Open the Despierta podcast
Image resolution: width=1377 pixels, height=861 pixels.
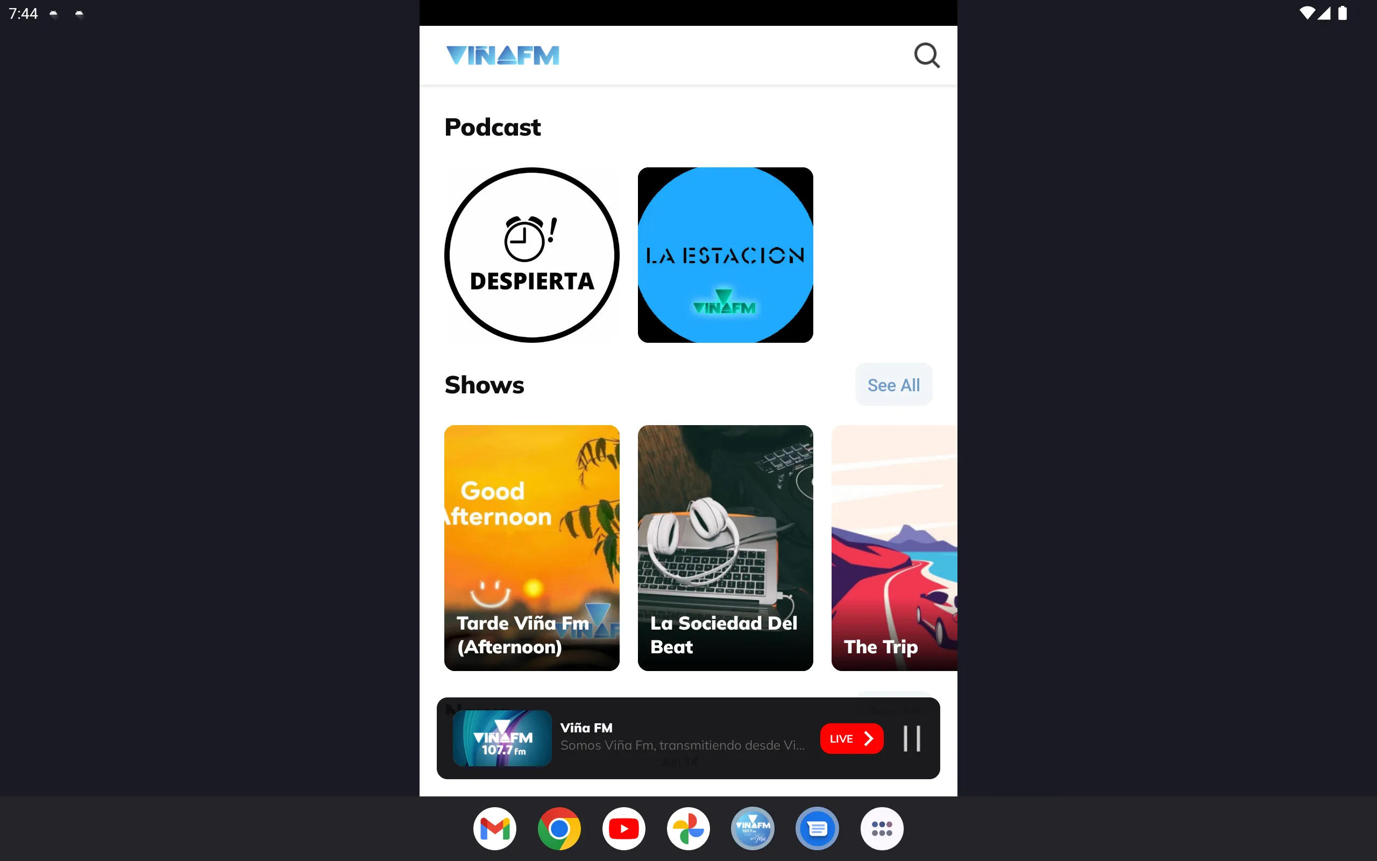pos(531,254)
